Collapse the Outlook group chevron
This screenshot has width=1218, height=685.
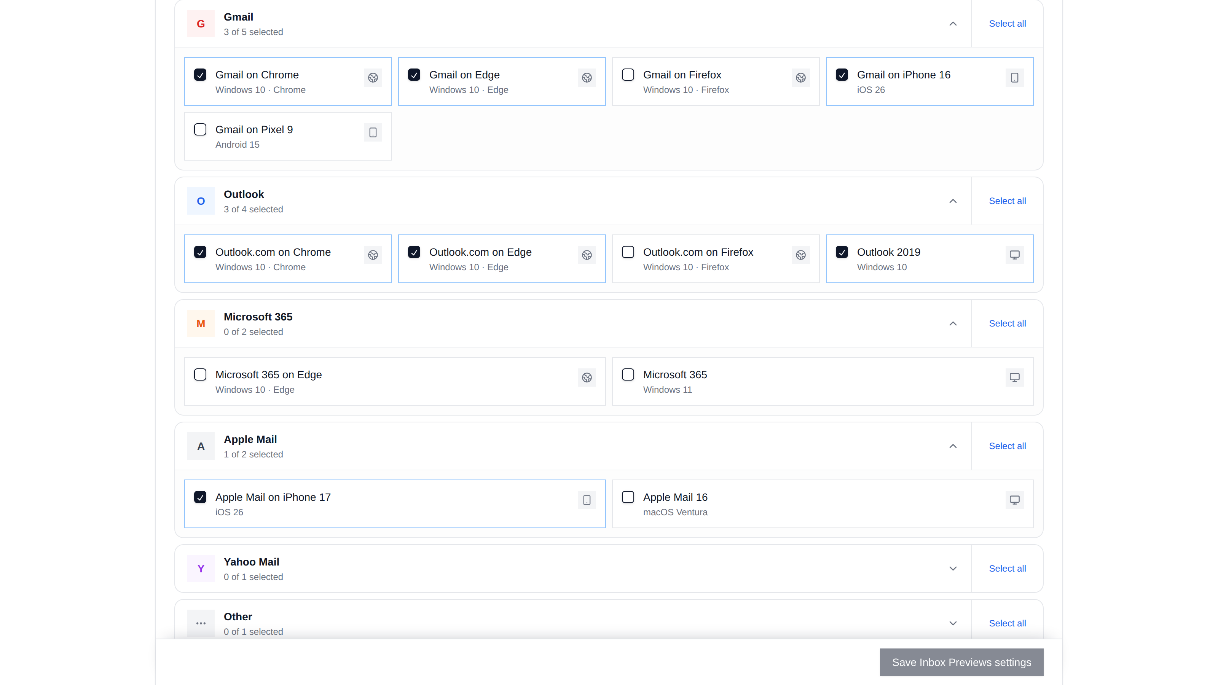click(x=953, y=201)
